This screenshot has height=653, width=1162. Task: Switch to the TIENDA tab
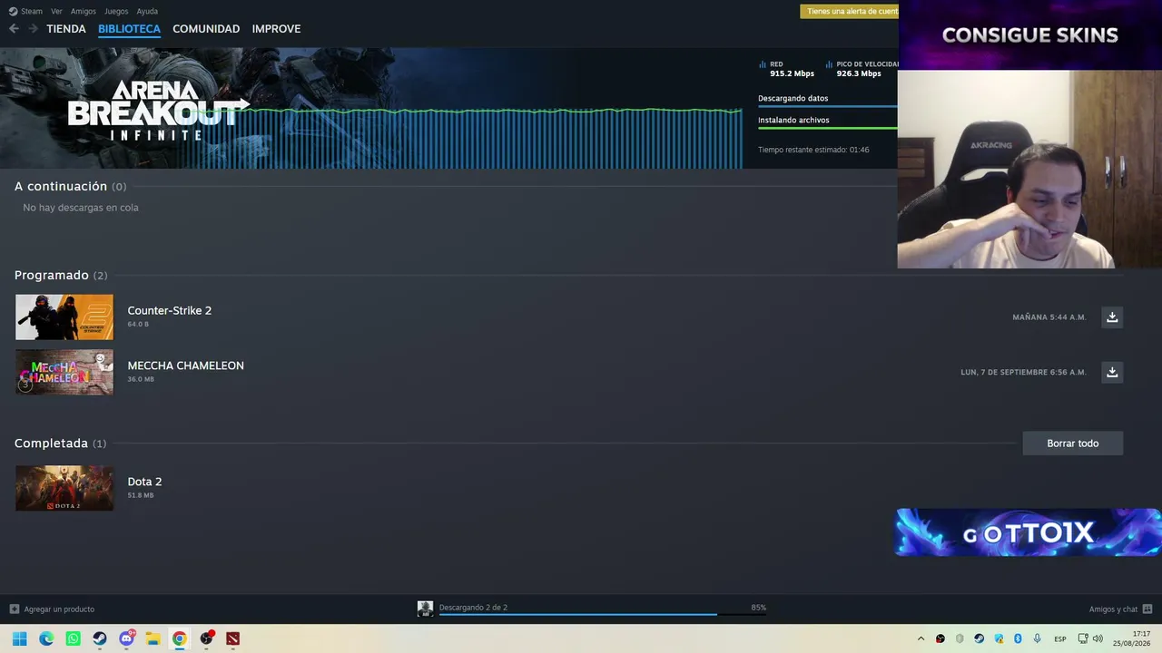click(x=66, y=29)
